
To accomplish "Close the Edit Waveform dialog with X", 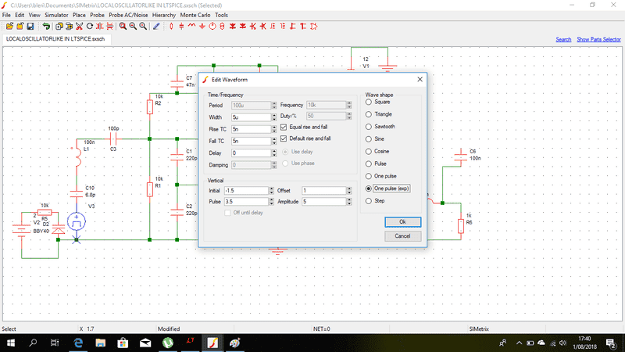I will click(420, 80).
